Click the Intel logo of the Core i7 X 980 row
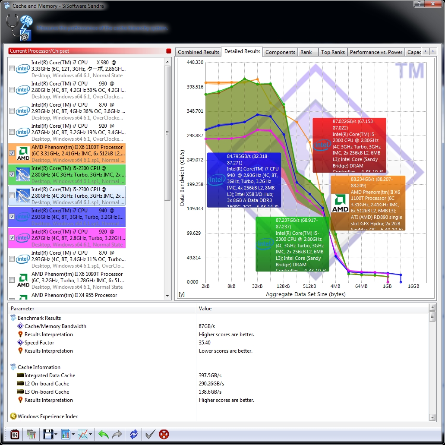This screenshot has width=445, height=445. 23,69
